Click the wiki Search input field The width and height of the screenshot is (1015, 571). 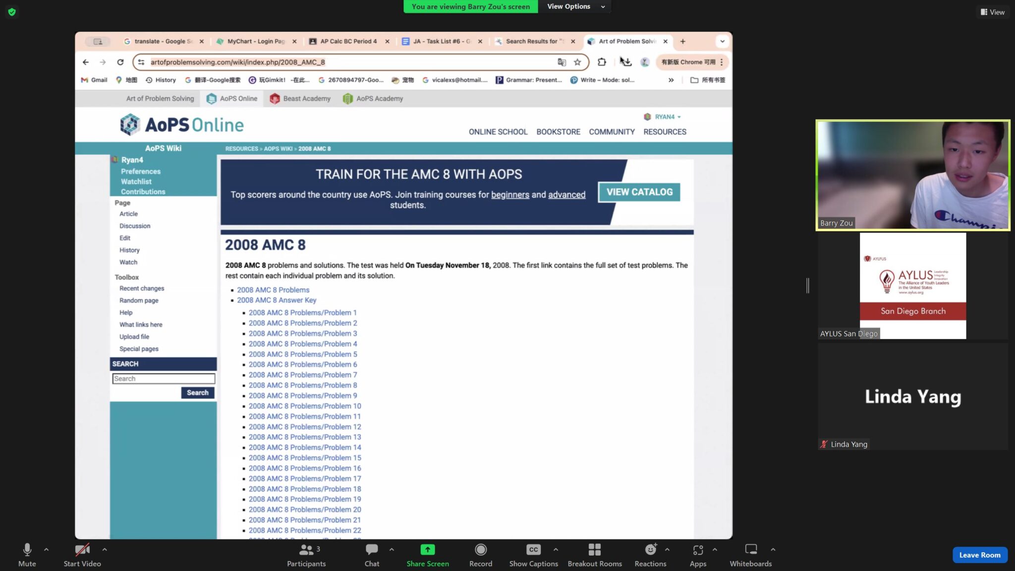click(x=163, y=379)
